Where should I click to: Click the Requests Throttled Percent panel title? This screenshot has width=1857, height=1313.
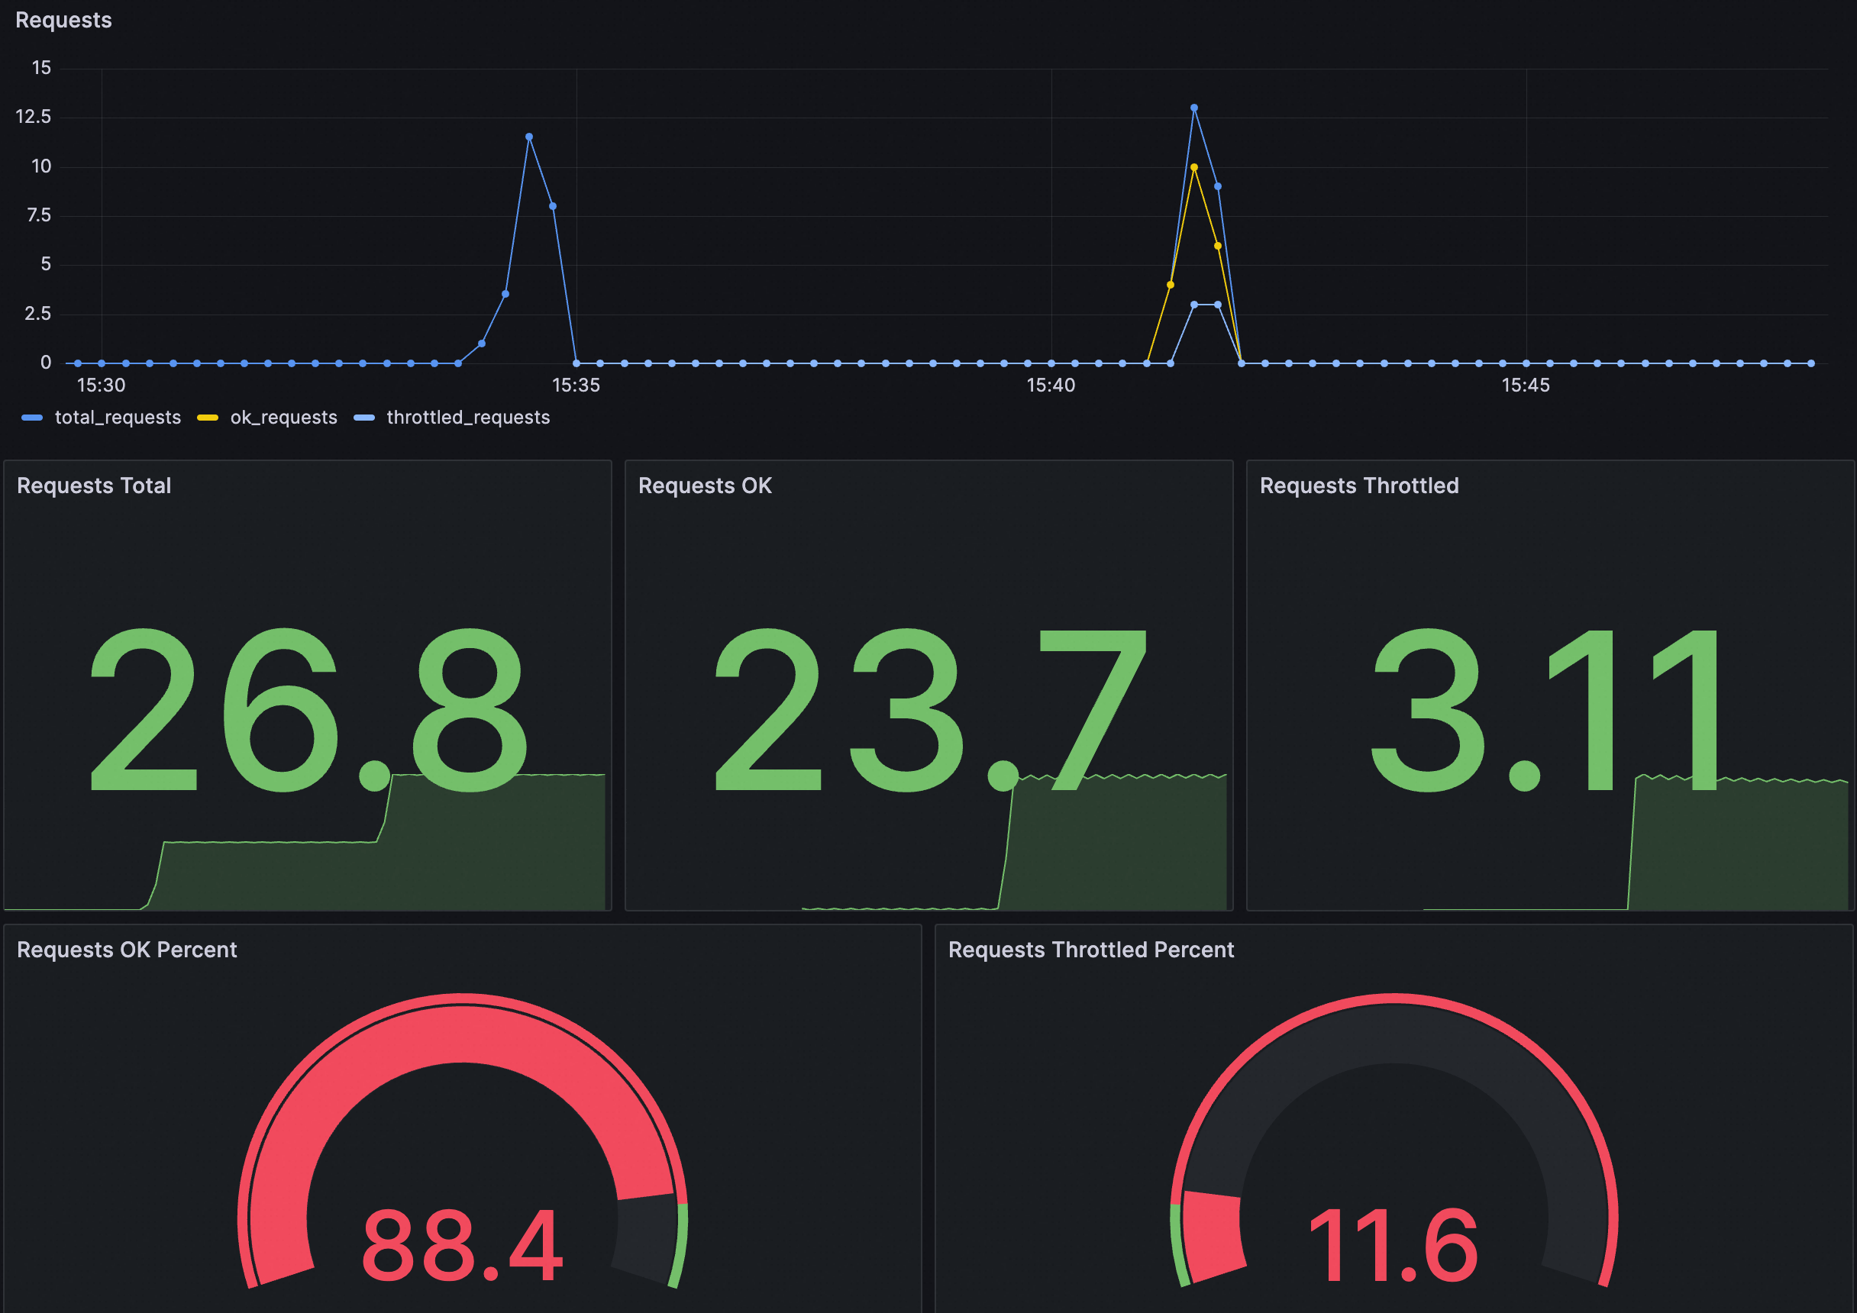click(1090, 950)
